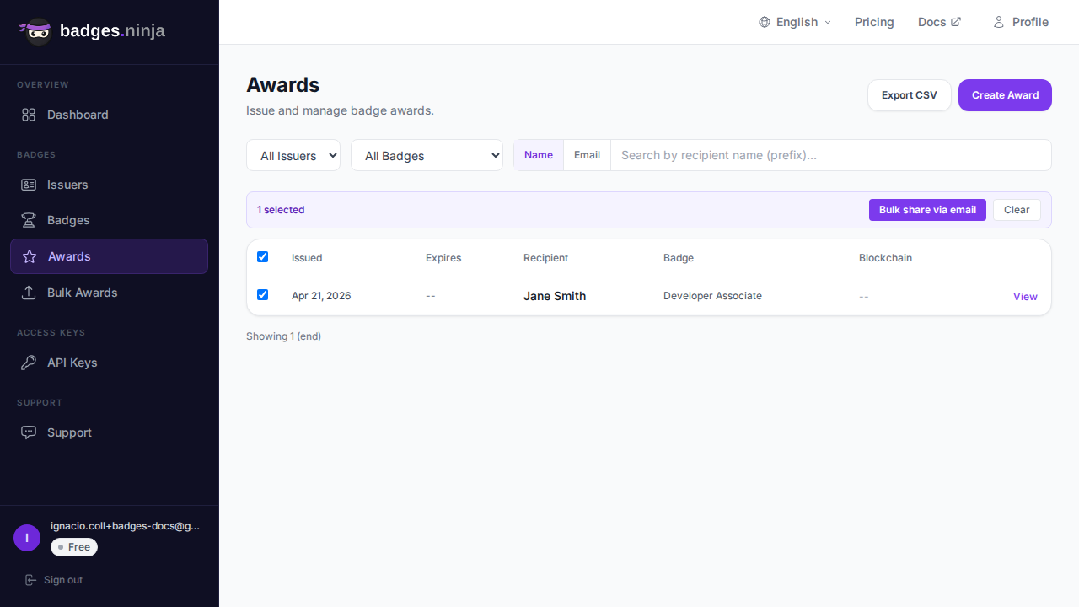1079x607 pixels.
Task: Click the Sign out icon
Action: point(31,580)
